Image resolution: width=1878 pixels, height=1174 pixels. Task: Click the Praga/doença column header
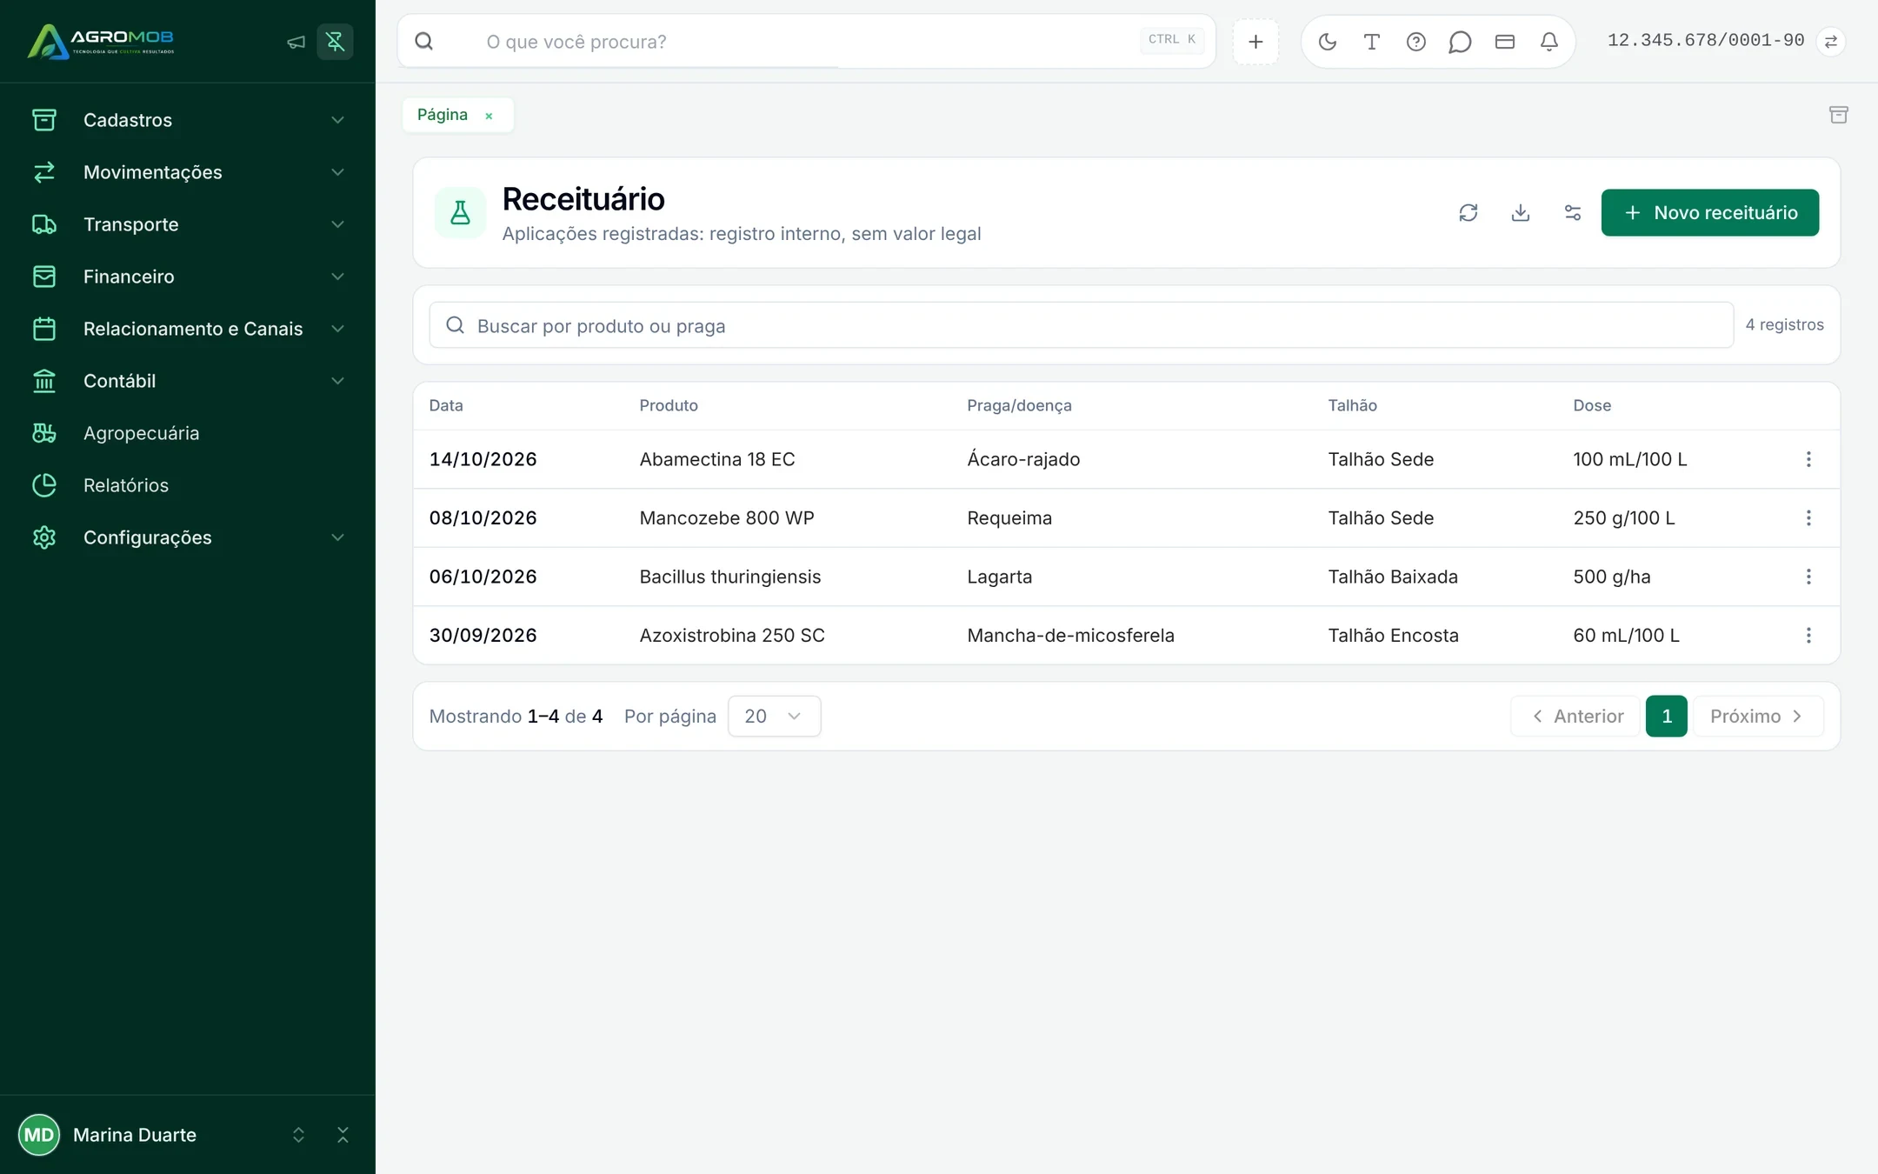click(1019, 405)
